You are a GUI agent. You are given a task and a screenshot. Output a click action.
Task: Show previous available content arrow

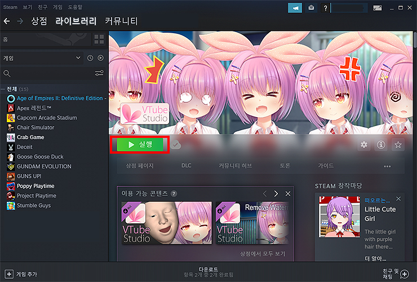coord(265,194)
